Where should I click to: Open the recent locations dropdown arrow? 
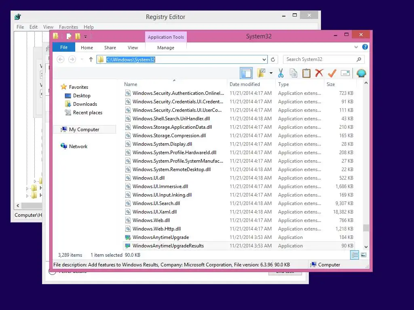[82, 60]
